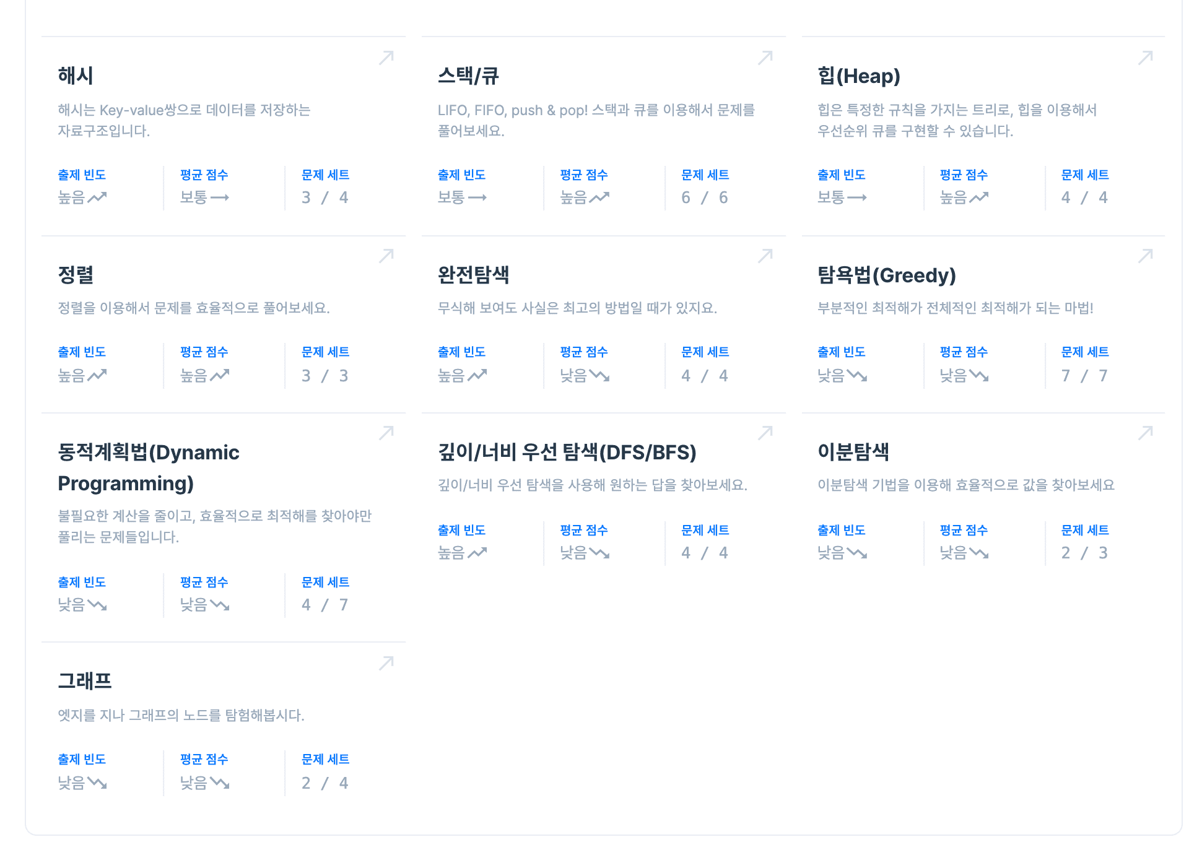Click 출제 빈도 label in 정렬 card
The height and width of the screenshot is (863, 1189).
pyautogui.click(x=82, y=352)
